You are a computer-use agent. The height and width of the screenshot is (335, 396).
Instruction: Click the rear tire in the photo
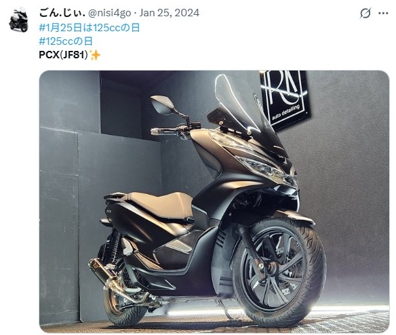click(x=123, y=309)
